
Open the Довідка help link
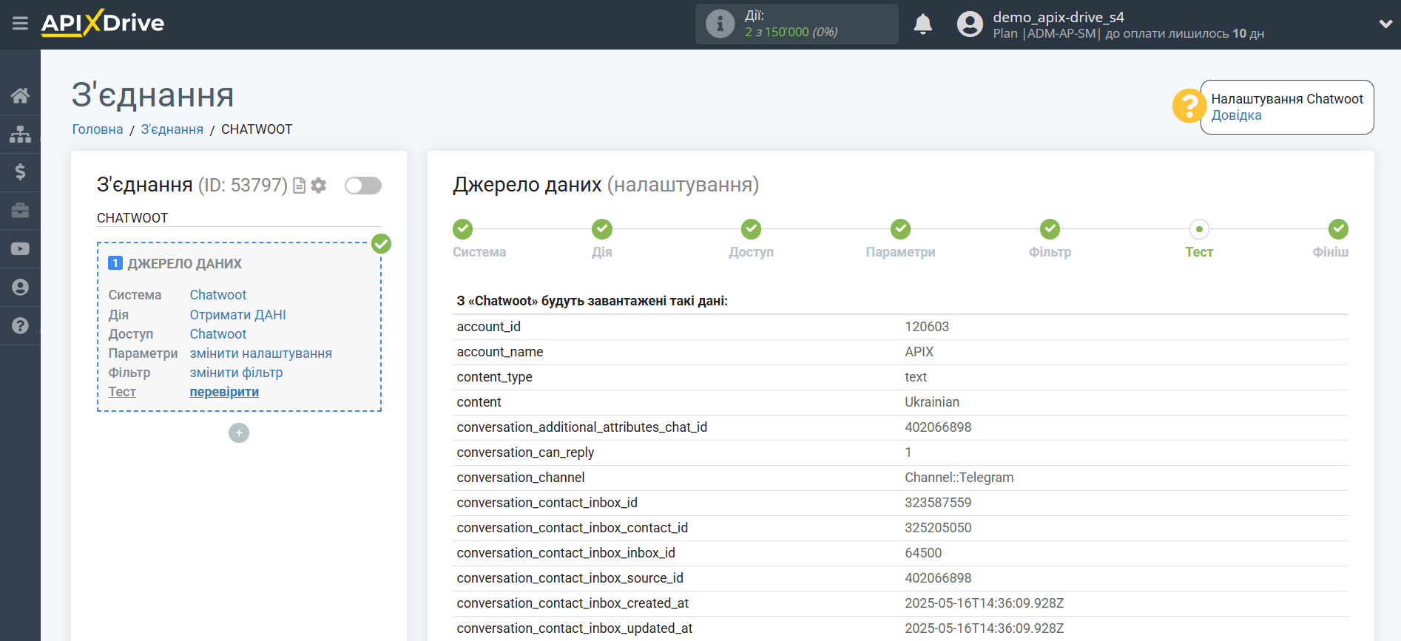[x=1236, y=115]
